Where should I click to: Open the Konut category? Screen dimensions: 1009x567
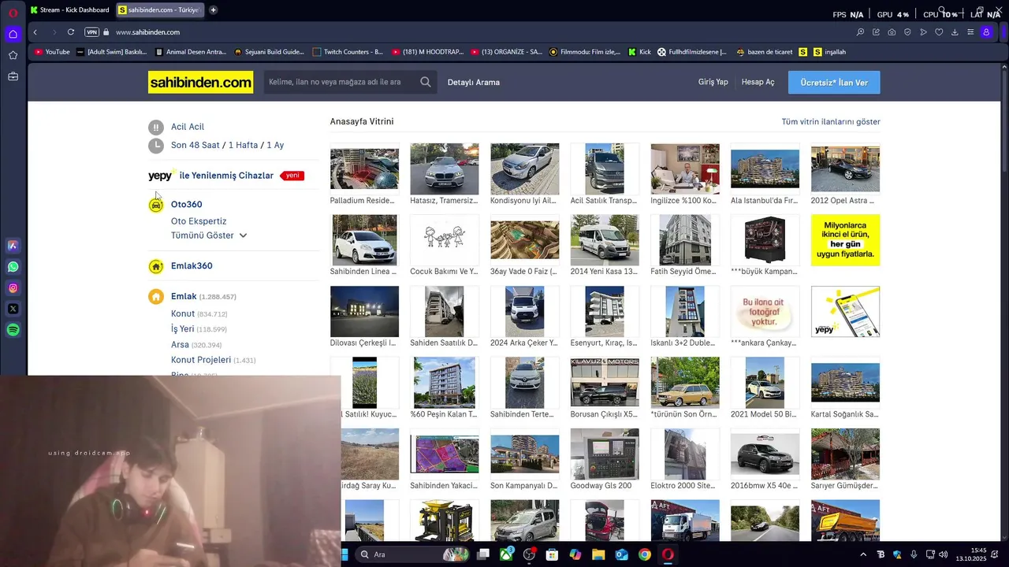pyautogui.click(x=183, y=313)
